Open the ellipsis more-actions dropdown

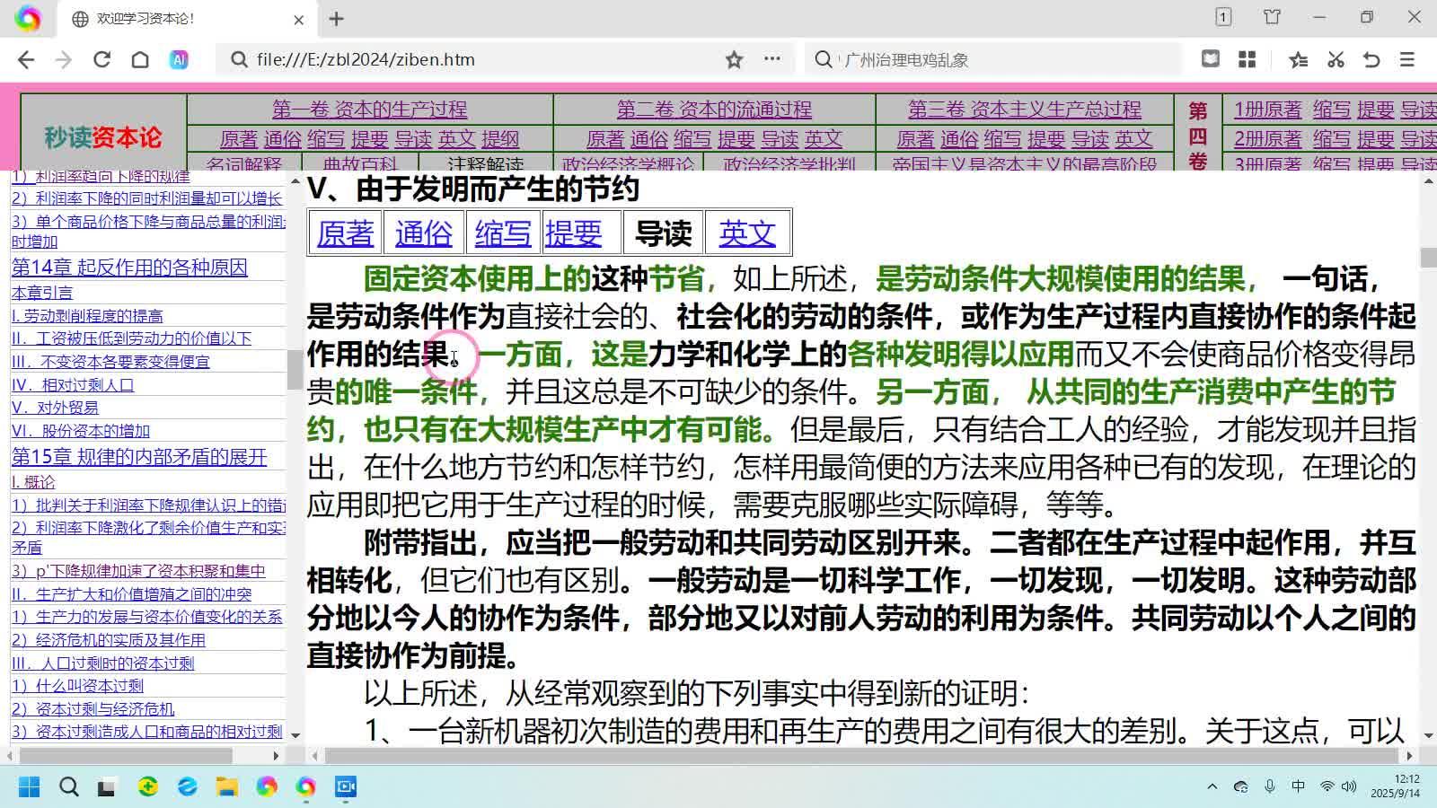(771, 58)
